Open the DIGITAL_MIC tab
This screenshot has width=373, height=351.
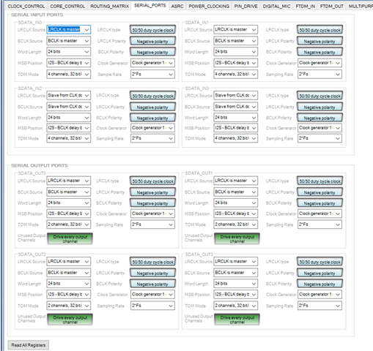click(x=276, y=6)
